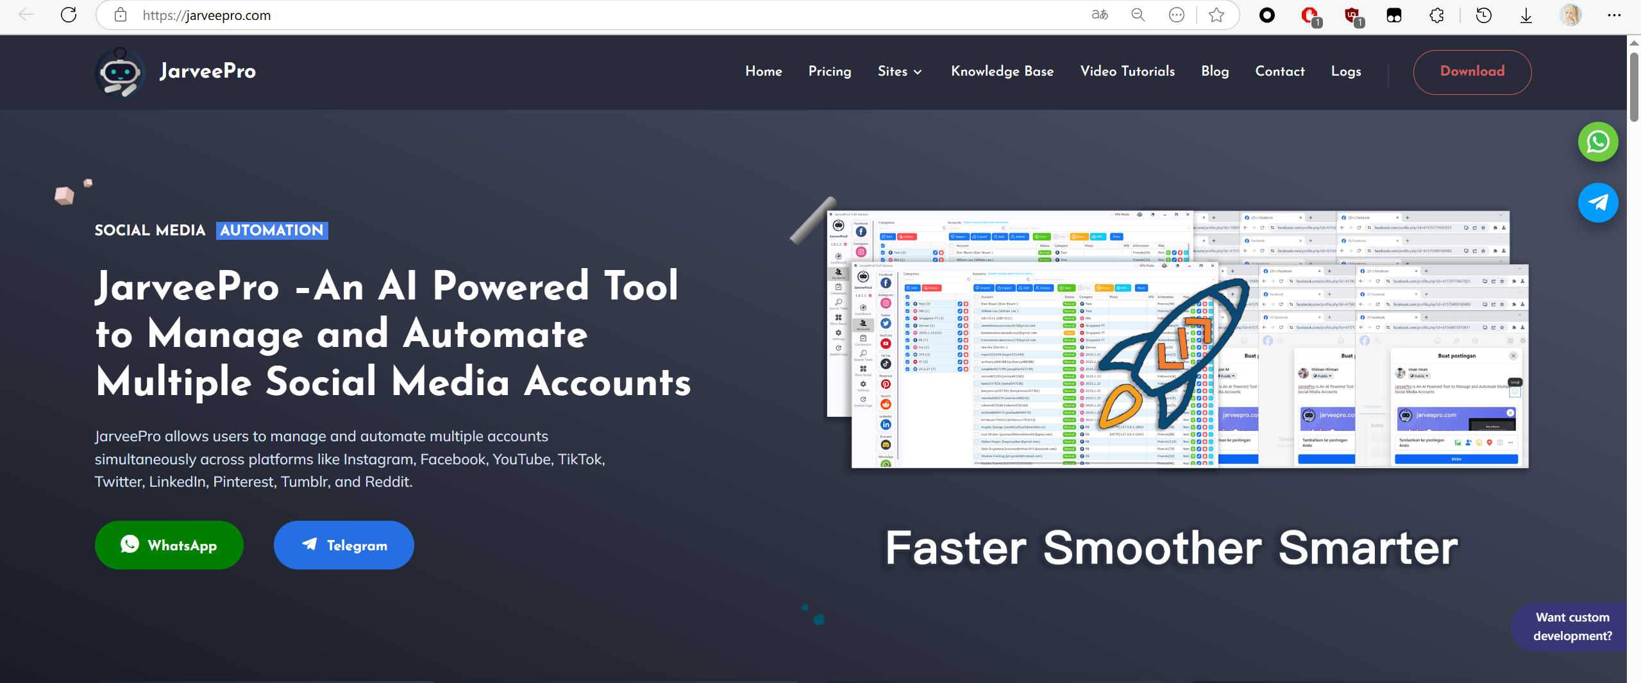Click the green WhatsApp button
Image resolution: width=1641 pixels, height=683 pixels.
[169, 545]
